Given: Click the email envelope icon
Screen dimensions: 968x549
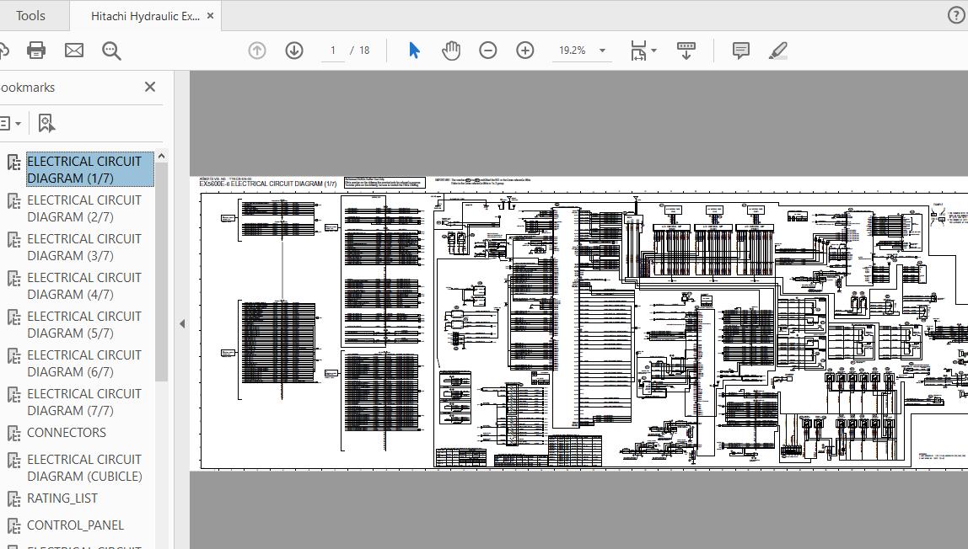Looking at the screenshot, I should coord(74,51).
